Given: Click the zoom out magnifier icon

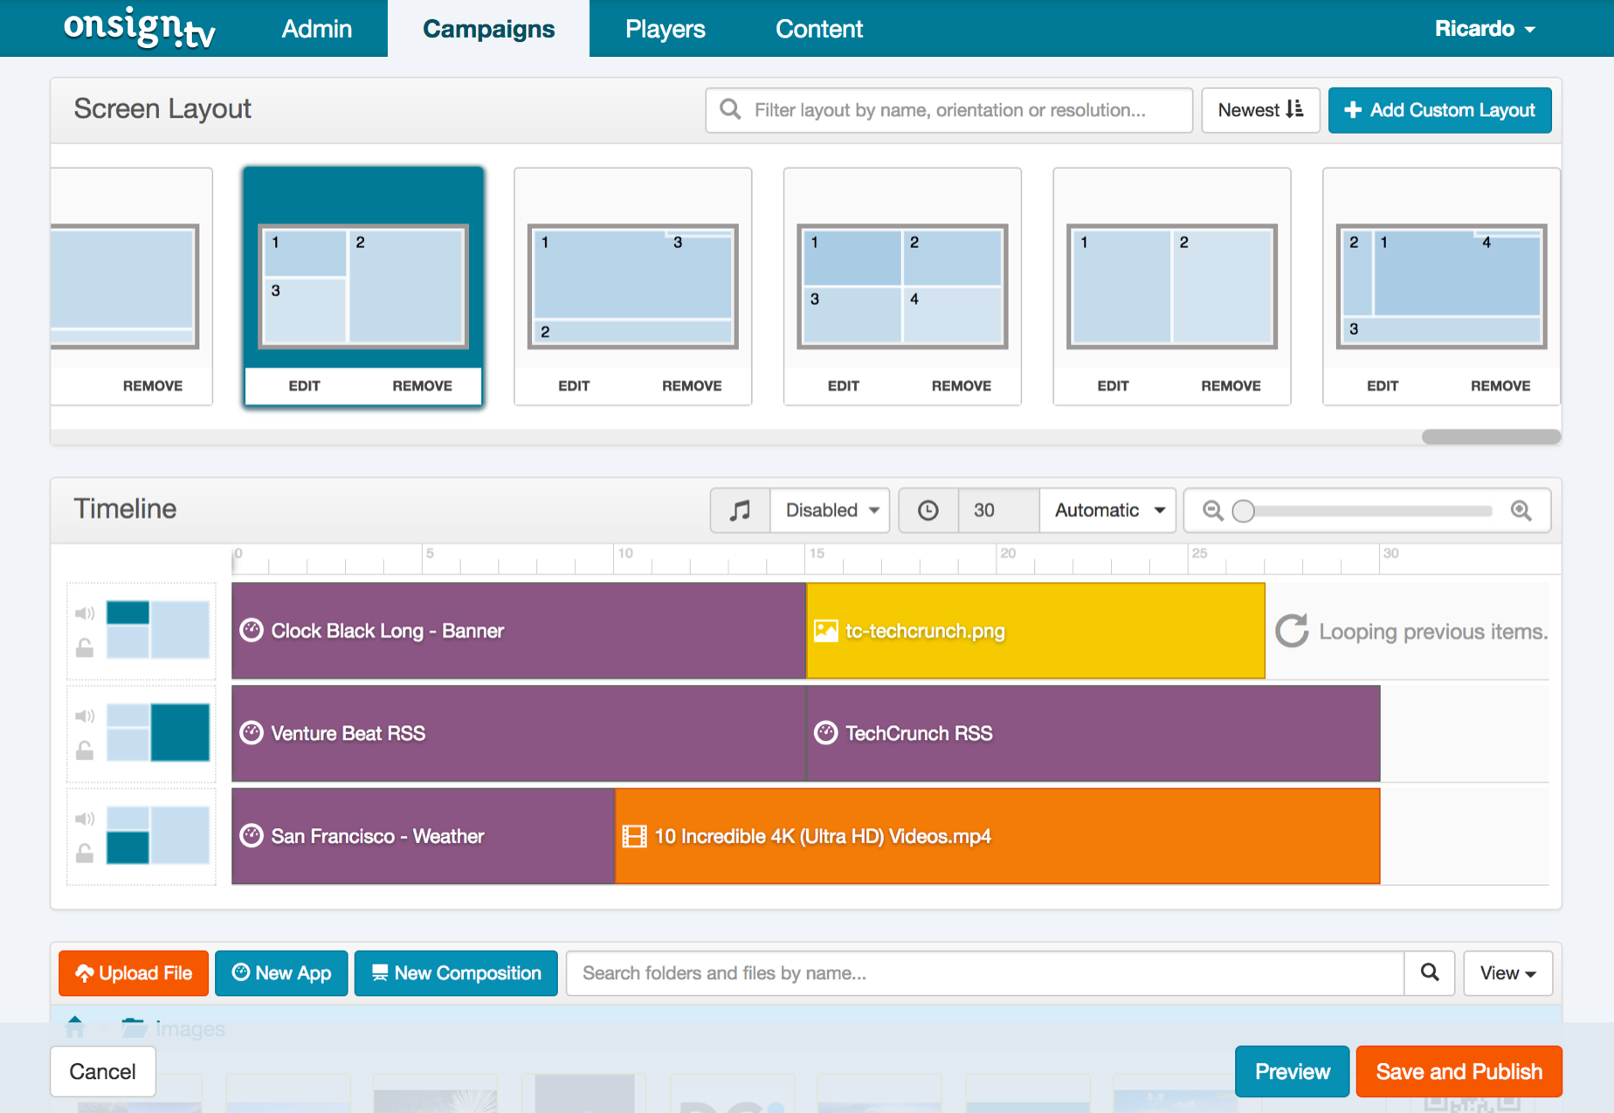Looking at the screenshot, I should point(1212,510).
